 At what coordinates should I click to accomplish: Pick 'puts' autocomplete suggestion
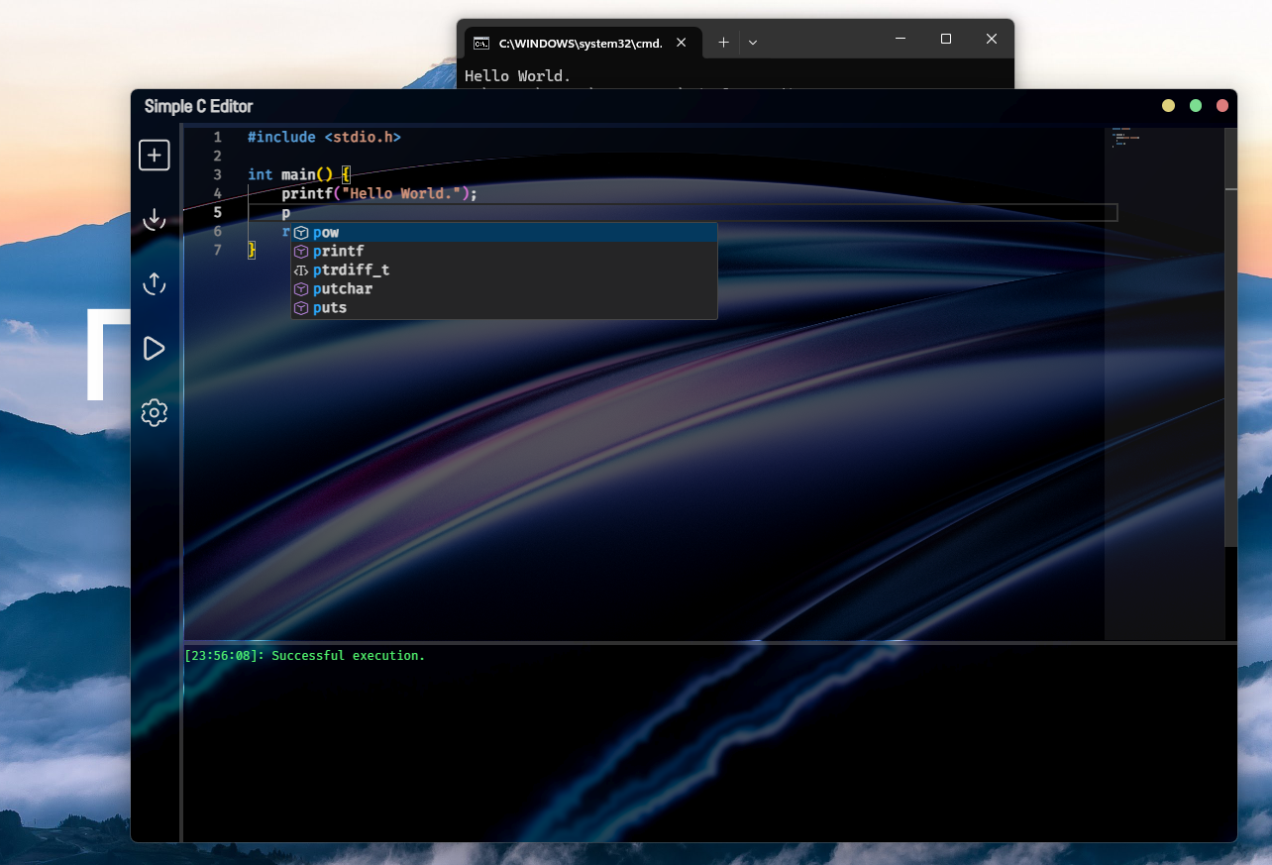[x=503, y=307]
